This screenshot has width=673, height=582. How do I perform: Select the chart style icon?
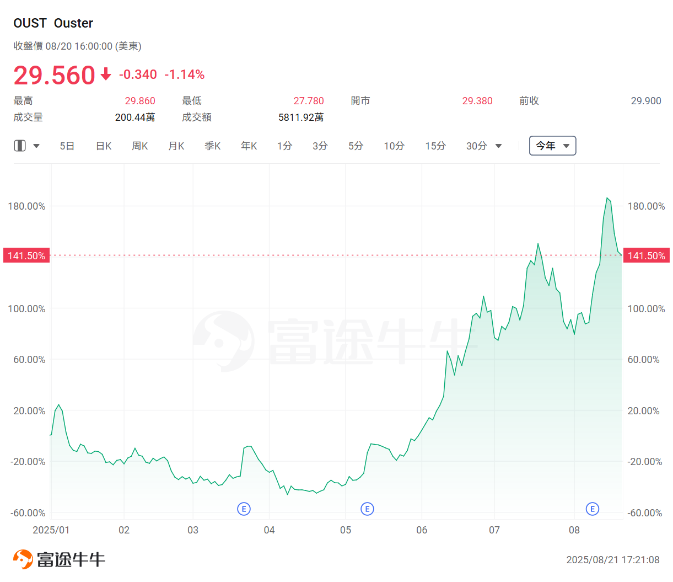click(x=20, y=145)
